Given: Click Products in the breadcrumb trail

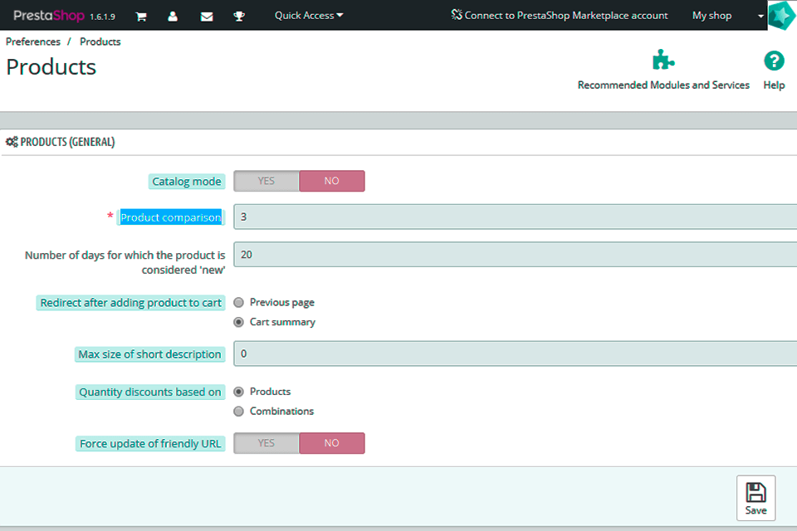Looking at the screenshot, I should (x=100, y=41).
